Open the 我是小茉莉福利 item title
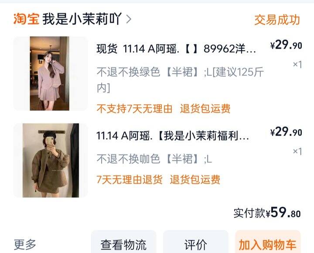 click(173, 136)
